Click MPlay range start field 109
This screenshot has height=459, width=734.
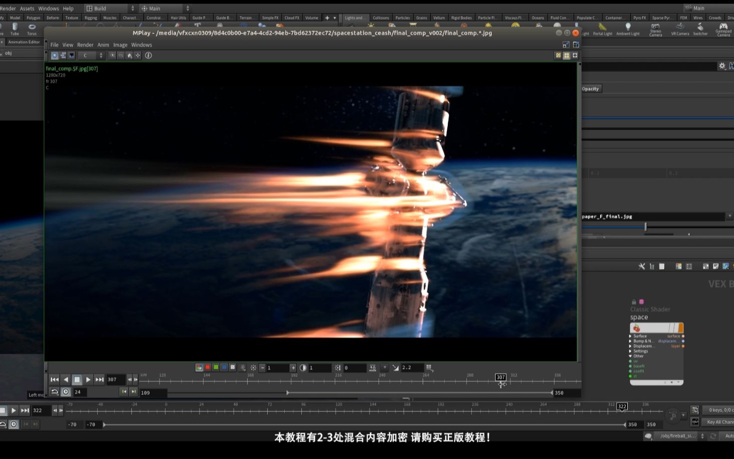pos(153,393)
